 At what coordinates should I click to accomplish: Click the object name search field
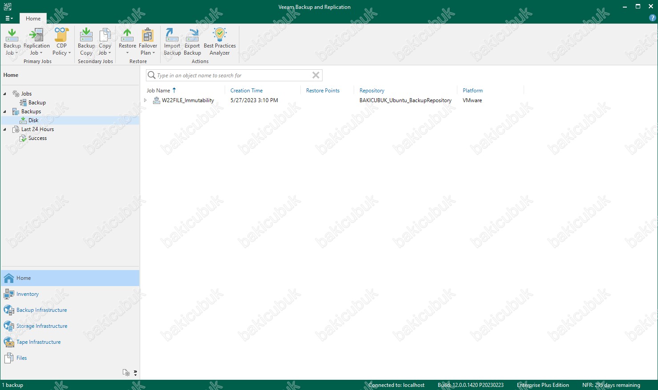[x=231, y=76]
